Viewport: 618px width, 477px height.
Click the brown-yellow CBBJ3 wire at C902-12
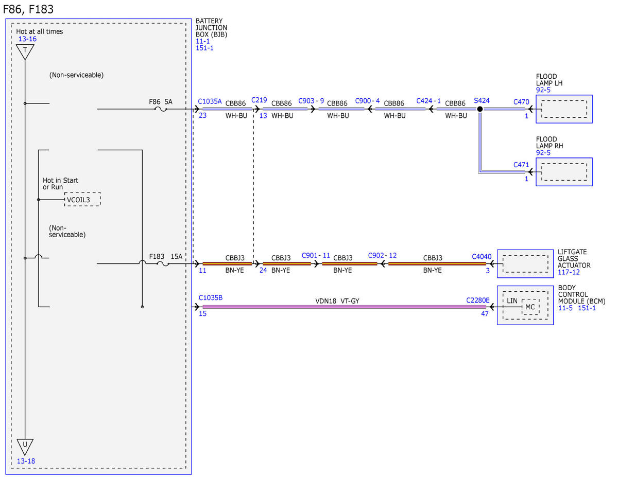point(437,263)
